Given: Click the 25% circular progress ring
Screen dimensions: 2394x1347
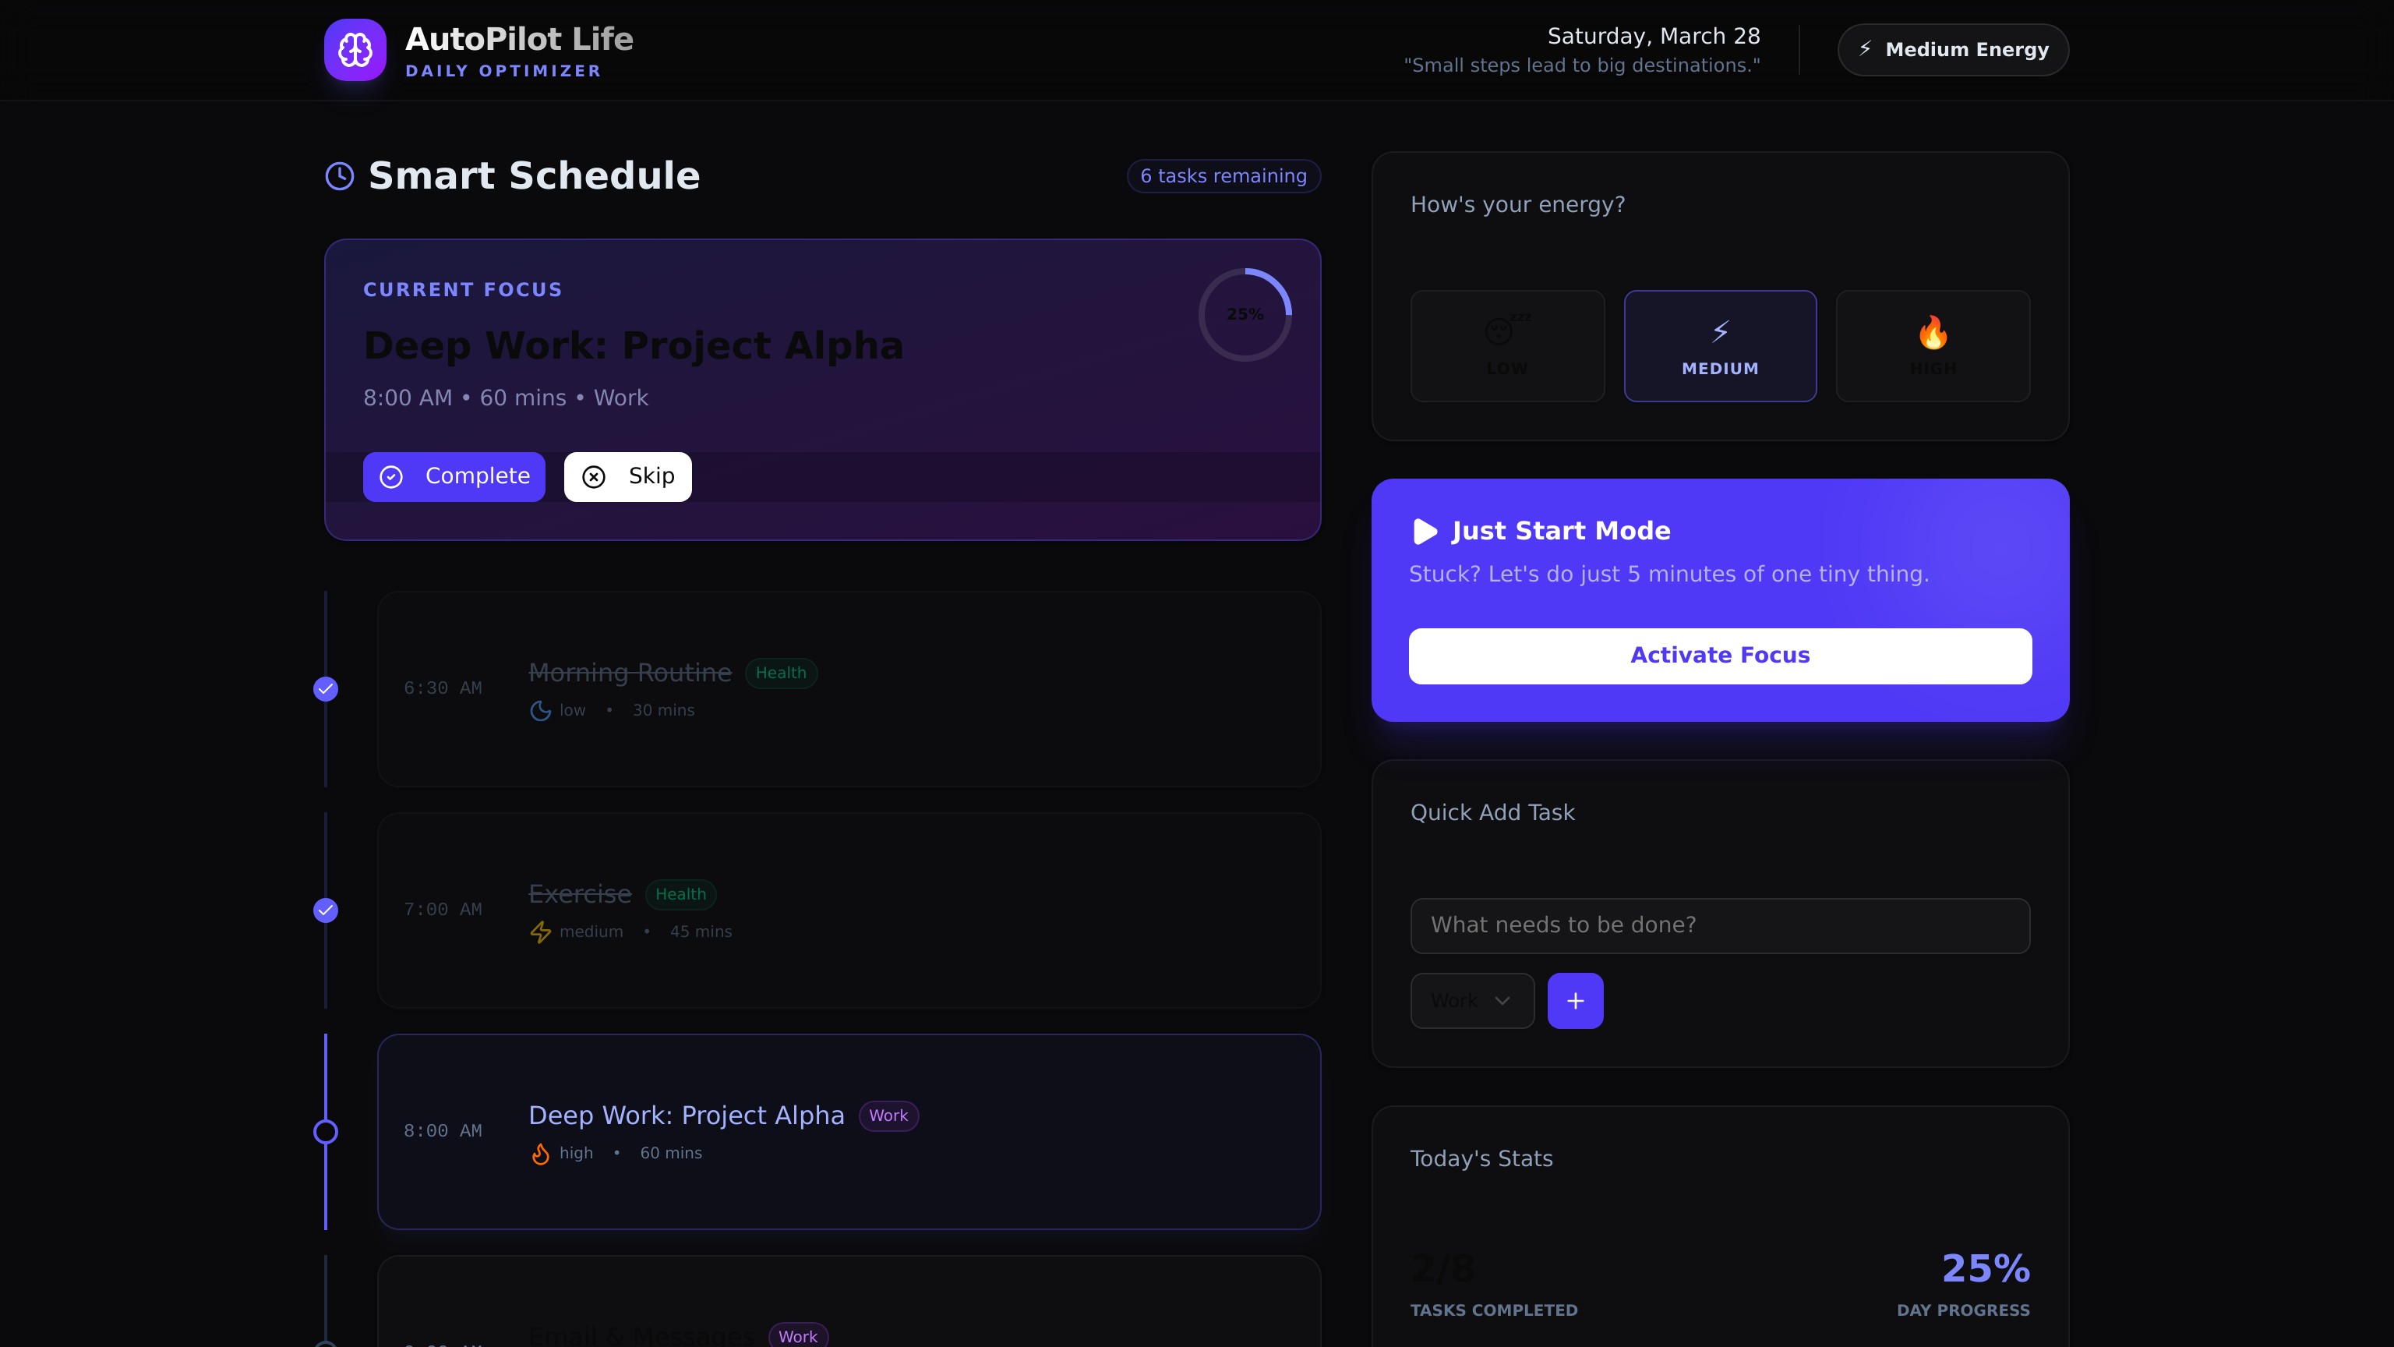Looking at the screenshot, I should pyautogui.click(x=1245, y=315).
